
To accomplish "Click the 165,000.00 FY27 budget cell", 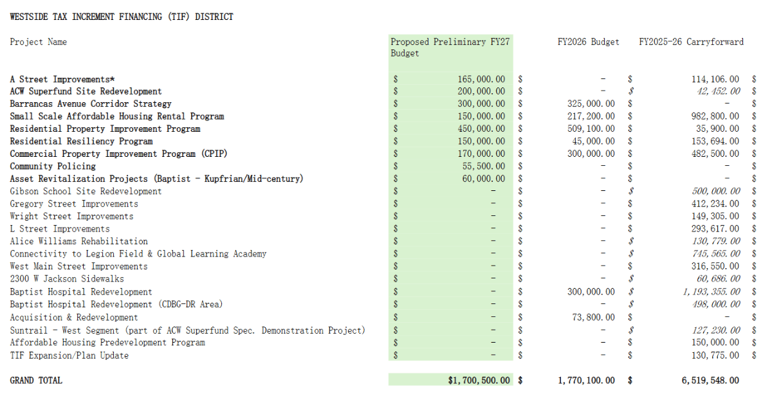I will click(x=481, y=79).
